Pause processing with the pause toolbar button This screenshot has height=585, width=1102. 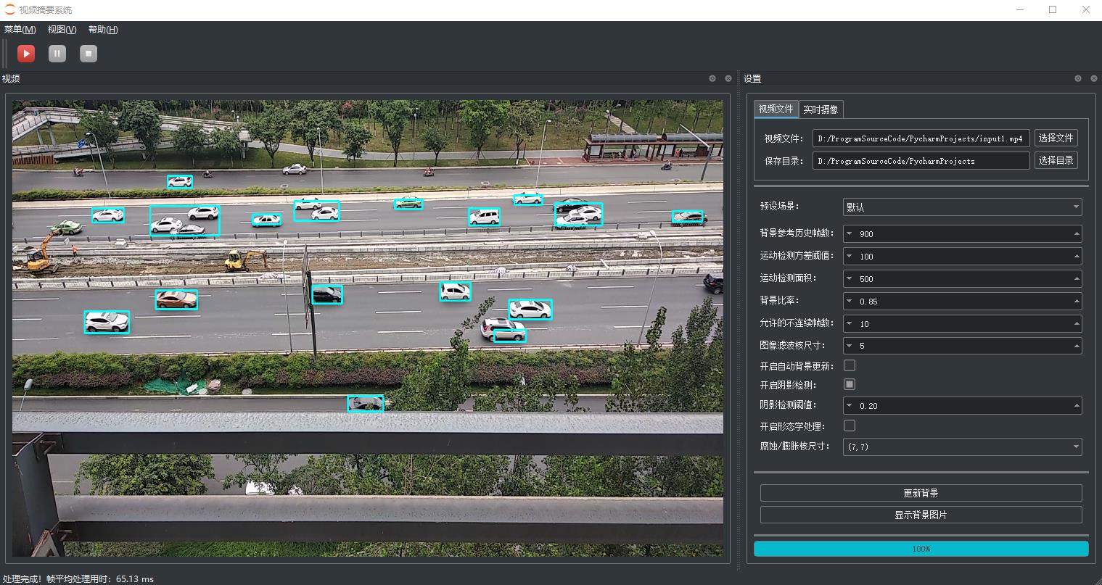[x=57, y=54]
